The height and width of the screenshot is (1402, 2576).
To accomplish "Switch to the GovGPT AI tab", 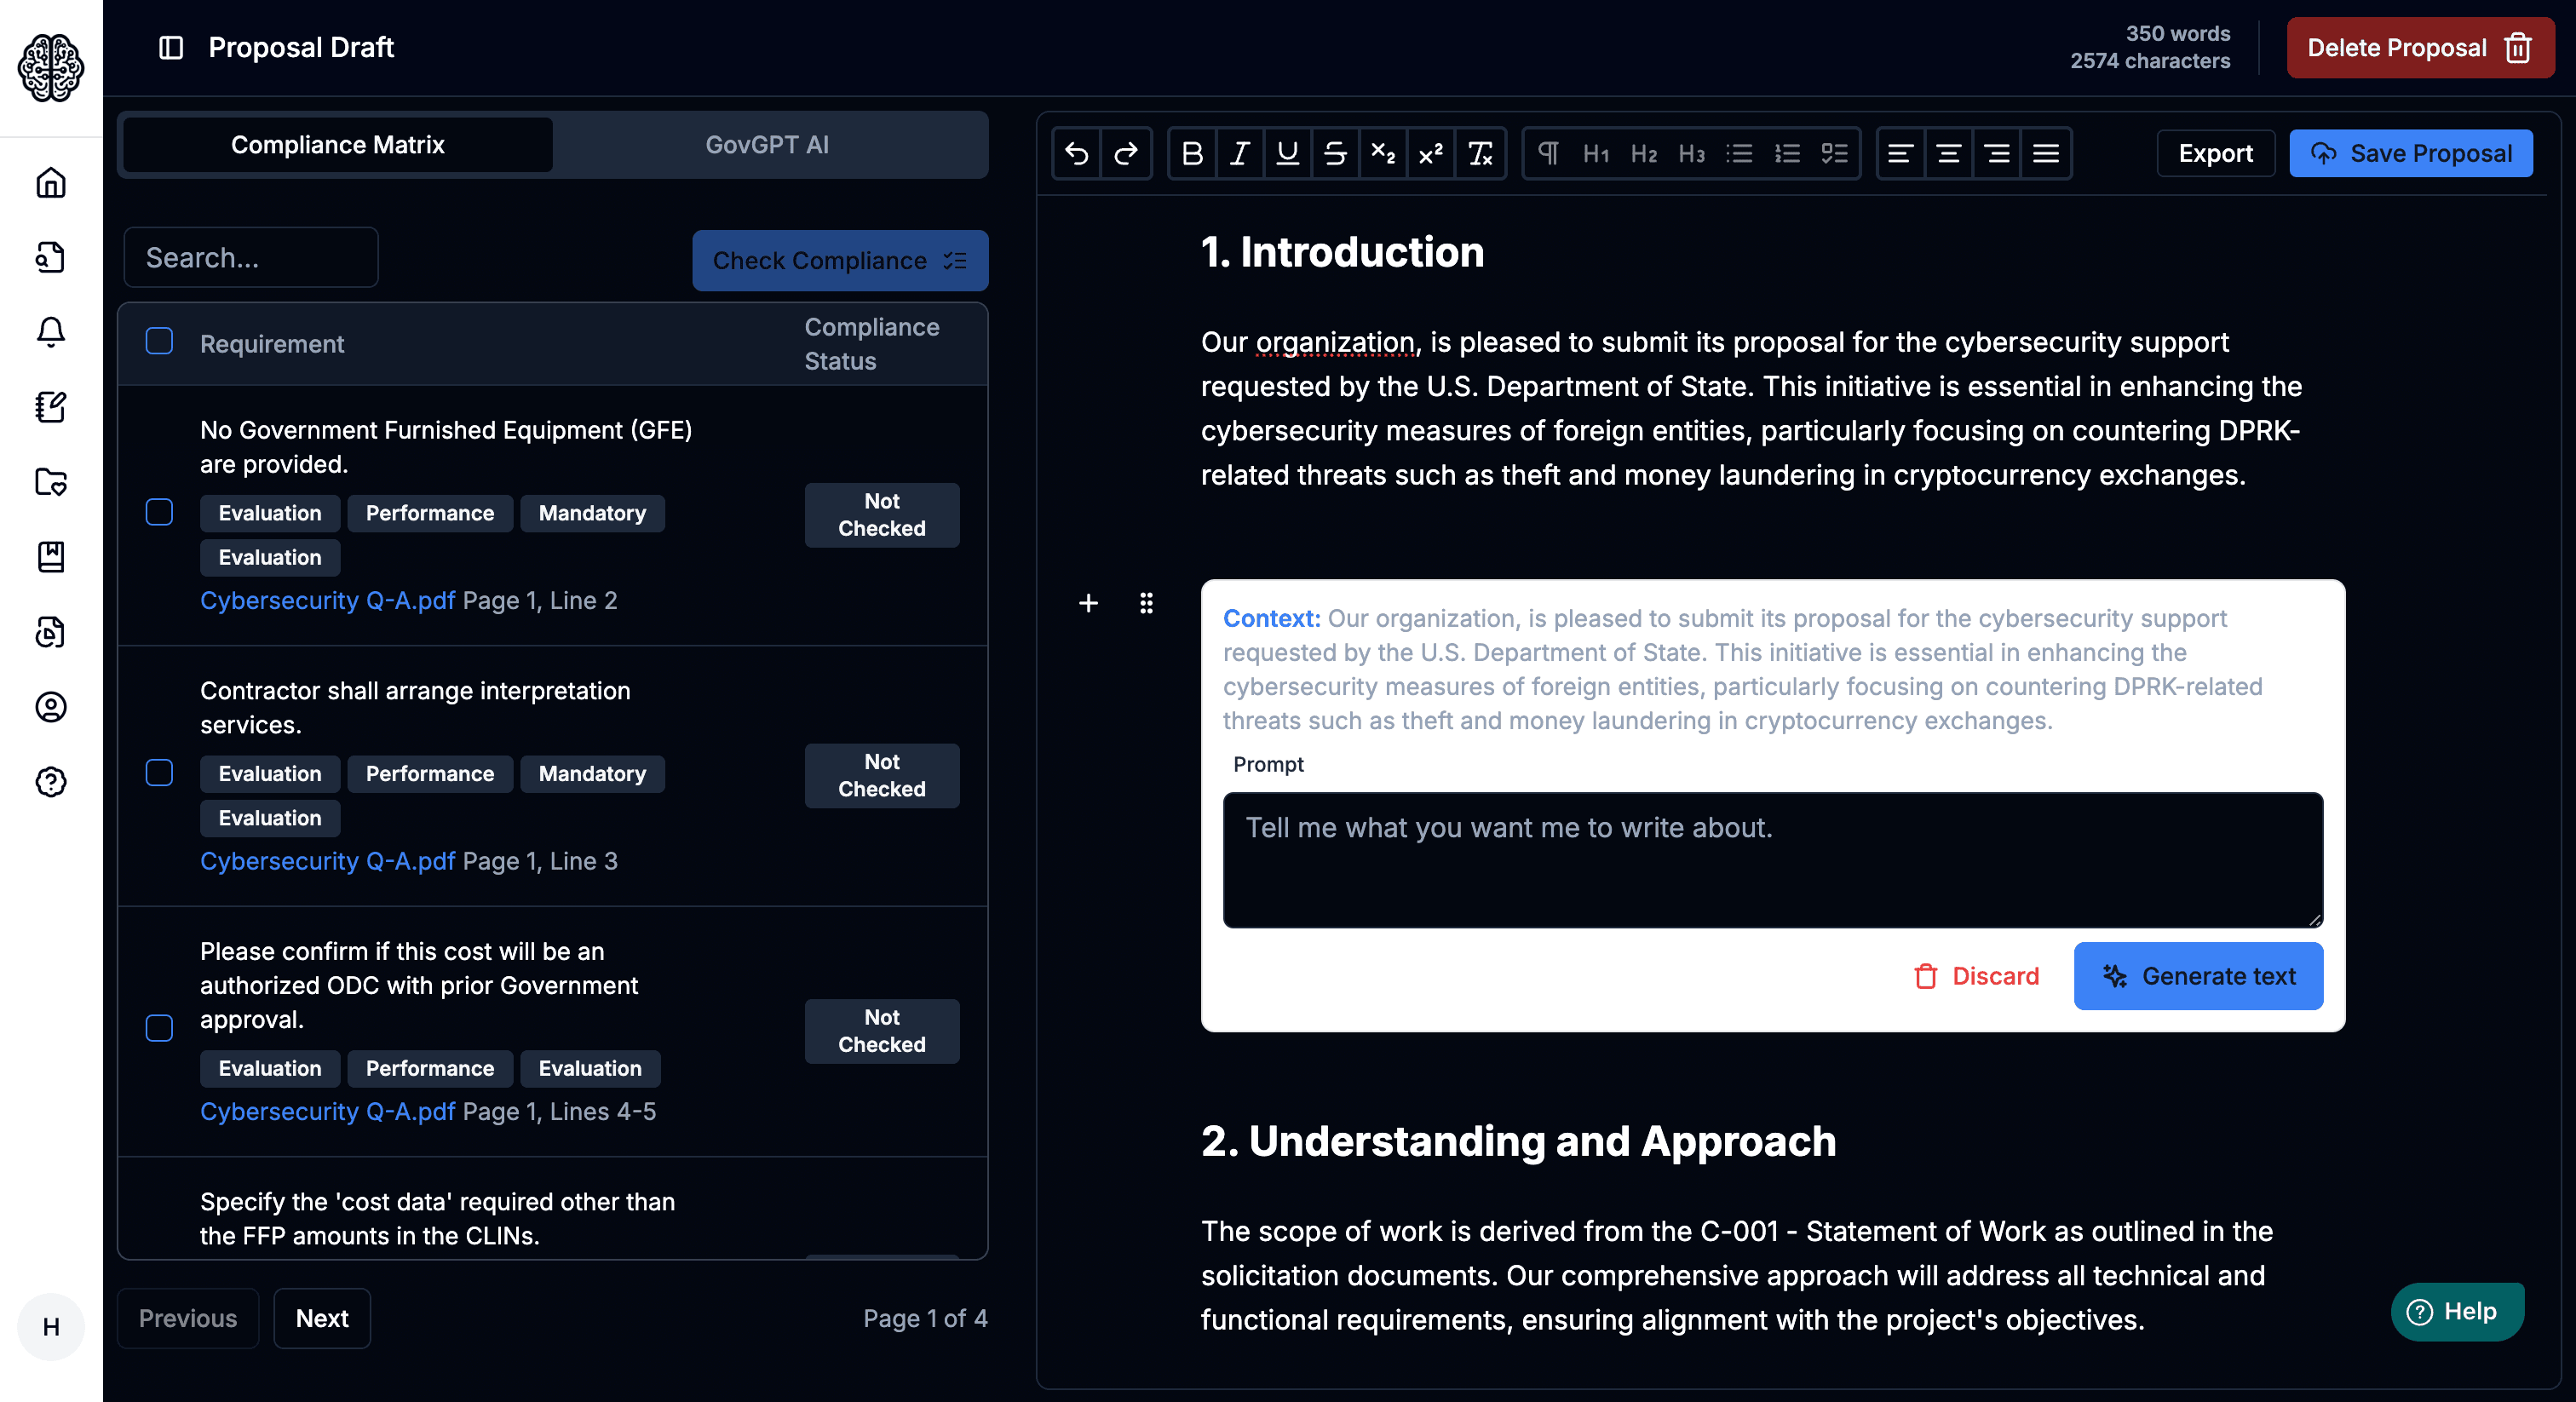I will pyautogui.click(x=767, y=144).
